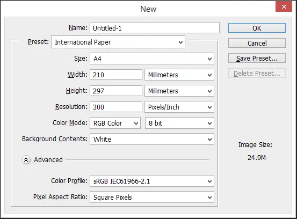
Task: Click the Width field showing 210
Action: pos(116,75)
